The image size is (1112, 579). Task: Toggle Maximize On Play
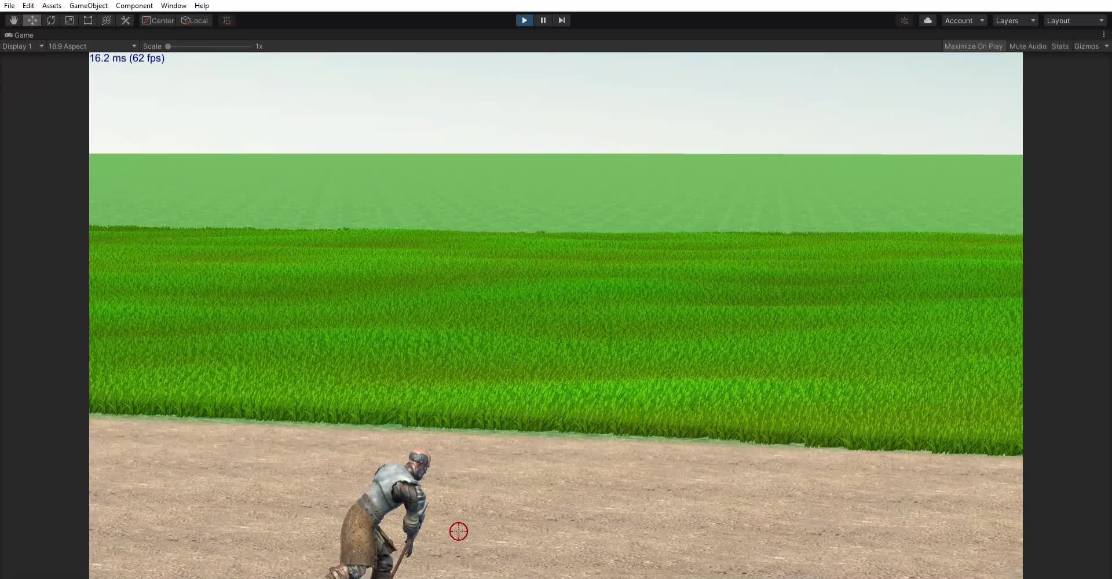point(973,46)
